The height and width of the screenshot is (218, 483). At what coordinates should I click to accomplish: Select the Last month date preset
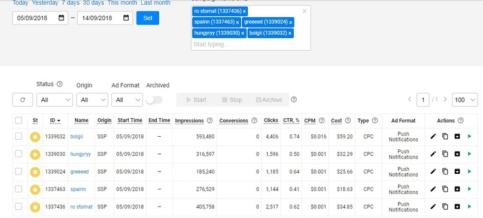(x=155, y=3)
